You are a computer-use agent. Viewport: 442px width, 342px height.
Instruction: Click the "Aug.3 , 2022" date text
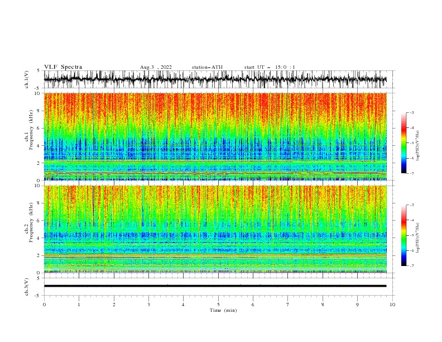[156, 67]
